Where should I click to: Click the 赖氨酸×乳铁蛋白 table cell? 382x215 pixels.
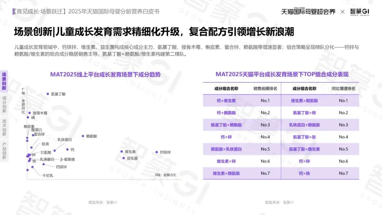pos(226,149)
